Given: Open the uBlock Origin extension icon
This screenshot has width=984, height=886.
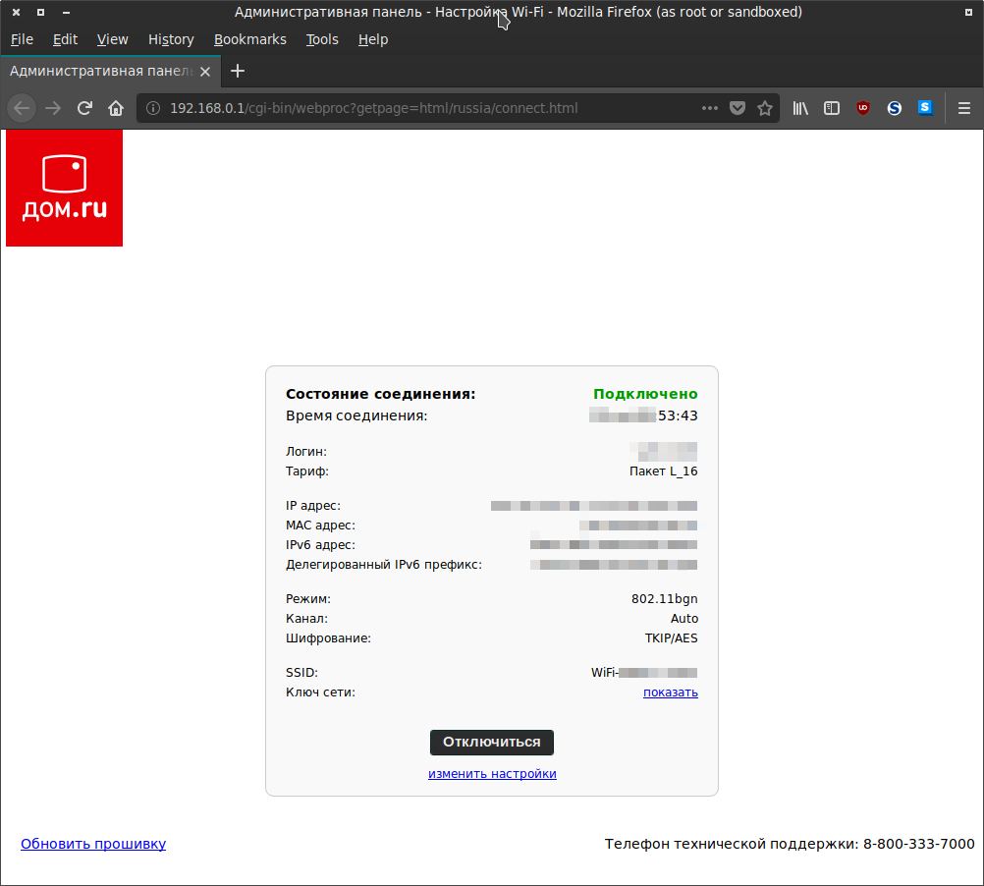Looking at the screenshot, I should 863,108.
